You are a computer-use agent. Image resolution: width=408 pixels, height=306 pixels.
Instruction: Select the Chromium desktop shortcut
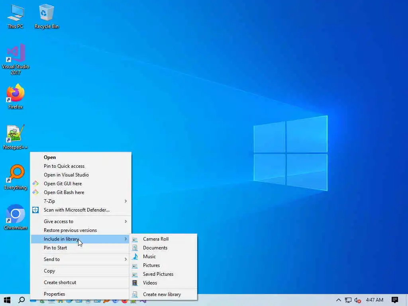coord(16,218)
